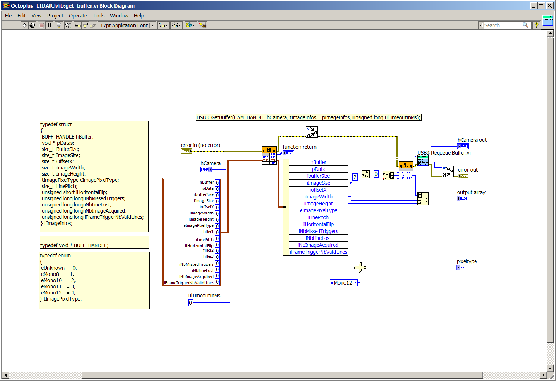Start Run Continuously from the toolbar
Viewport: 556px width, 381px height.
coord(32,25)
